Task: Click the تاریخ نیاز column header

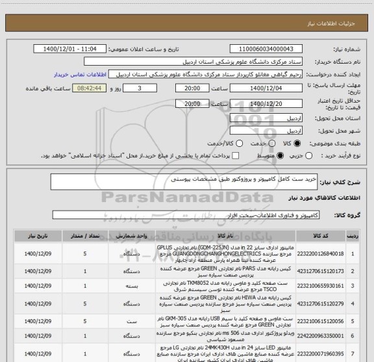Action: (x=38, y=236)
